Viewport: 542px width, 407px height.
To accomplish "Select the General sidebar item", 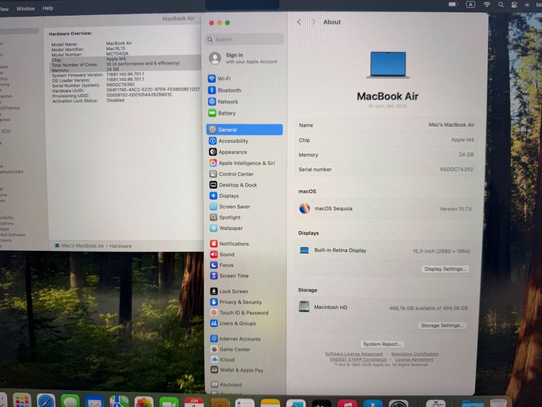I will pyautogui.click(x=245, y=130).
